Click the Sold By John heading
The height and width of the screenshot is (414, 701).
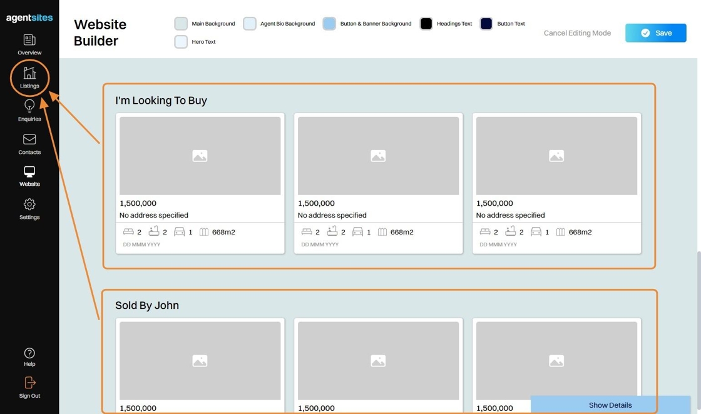click(147, 305)
